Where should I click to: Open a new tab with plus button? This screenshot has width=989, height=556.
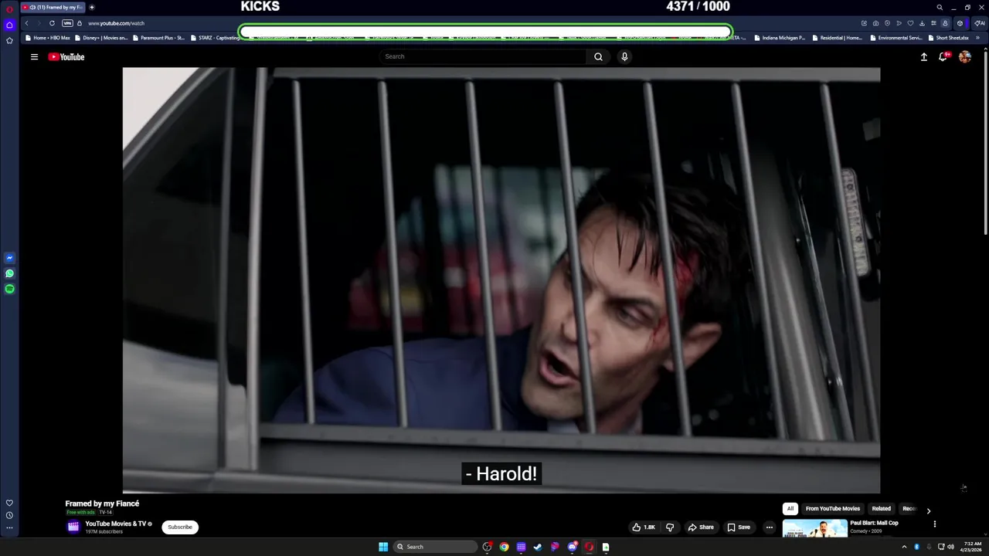click(92, 7)
